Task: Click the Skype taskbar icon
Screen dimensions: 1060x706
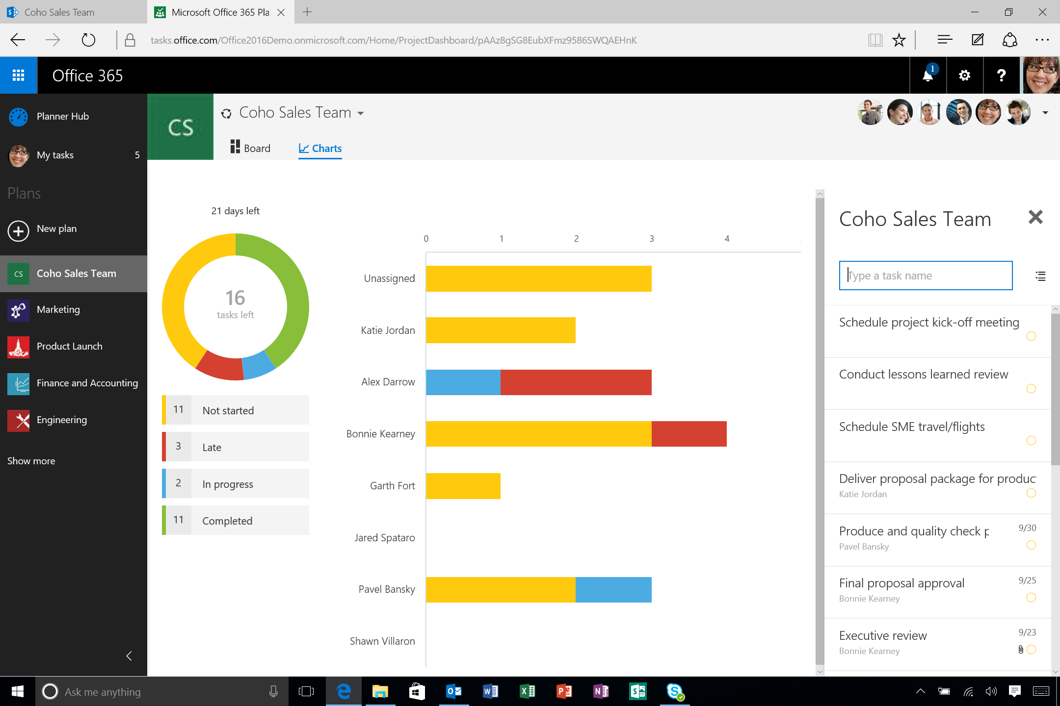Action: click(x=676, y=692)
